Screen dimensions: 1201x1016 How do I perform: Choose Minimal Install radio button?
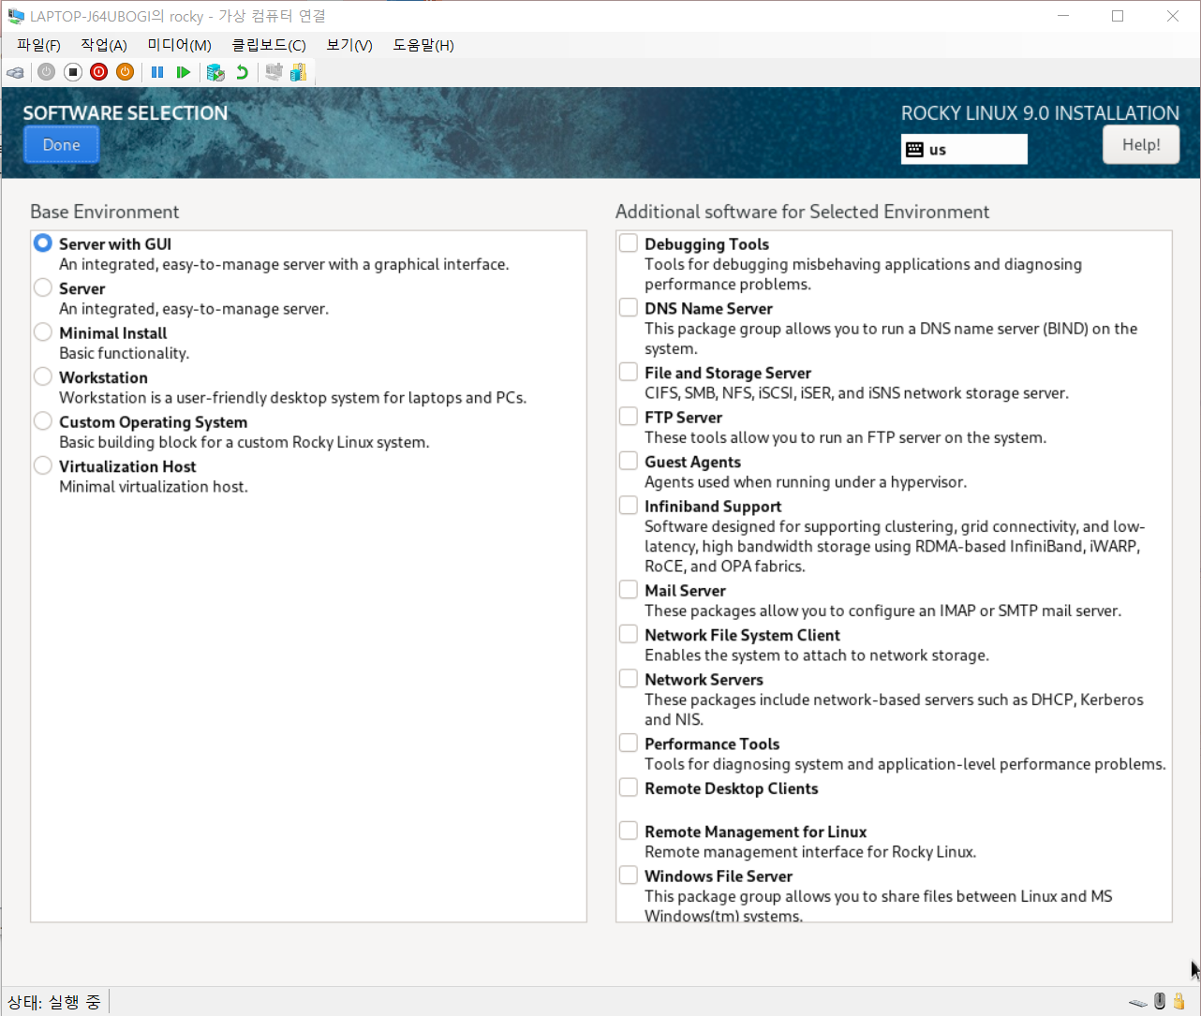(43, 332)
